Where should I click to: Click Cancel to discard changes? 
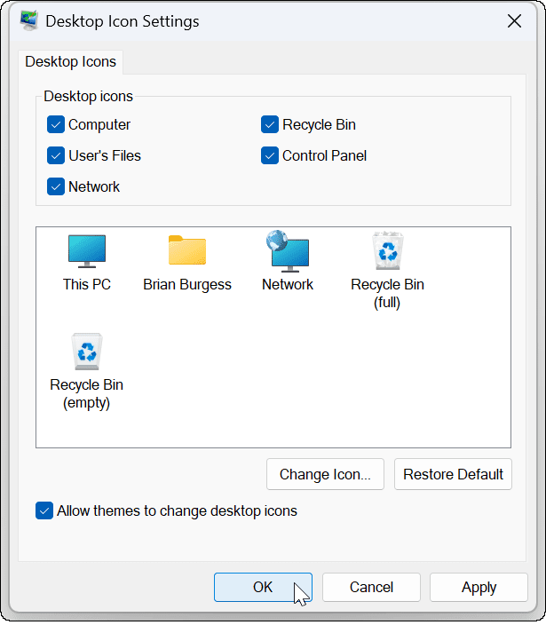[371, 587]
